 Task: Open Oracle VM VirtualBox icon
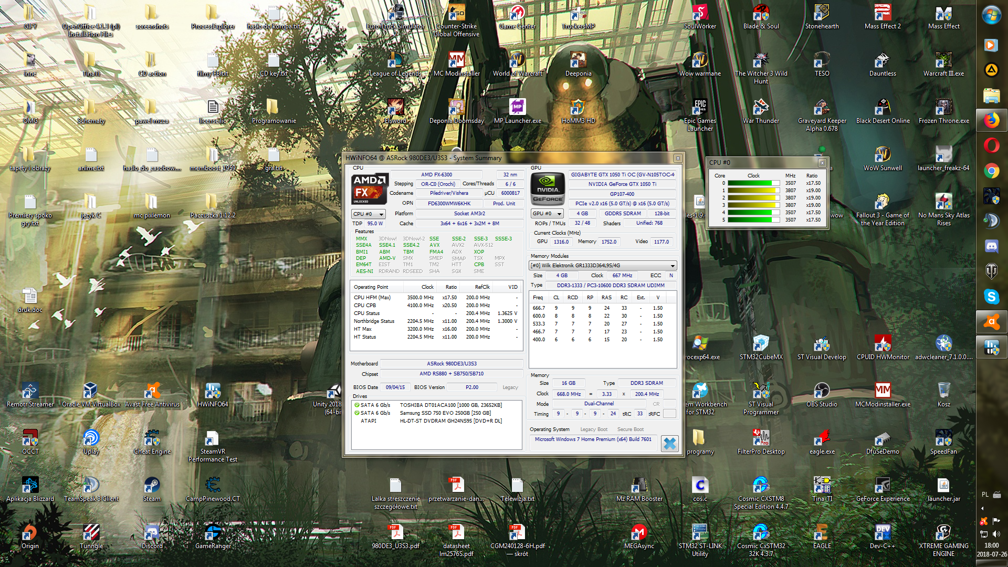(91, 394)
